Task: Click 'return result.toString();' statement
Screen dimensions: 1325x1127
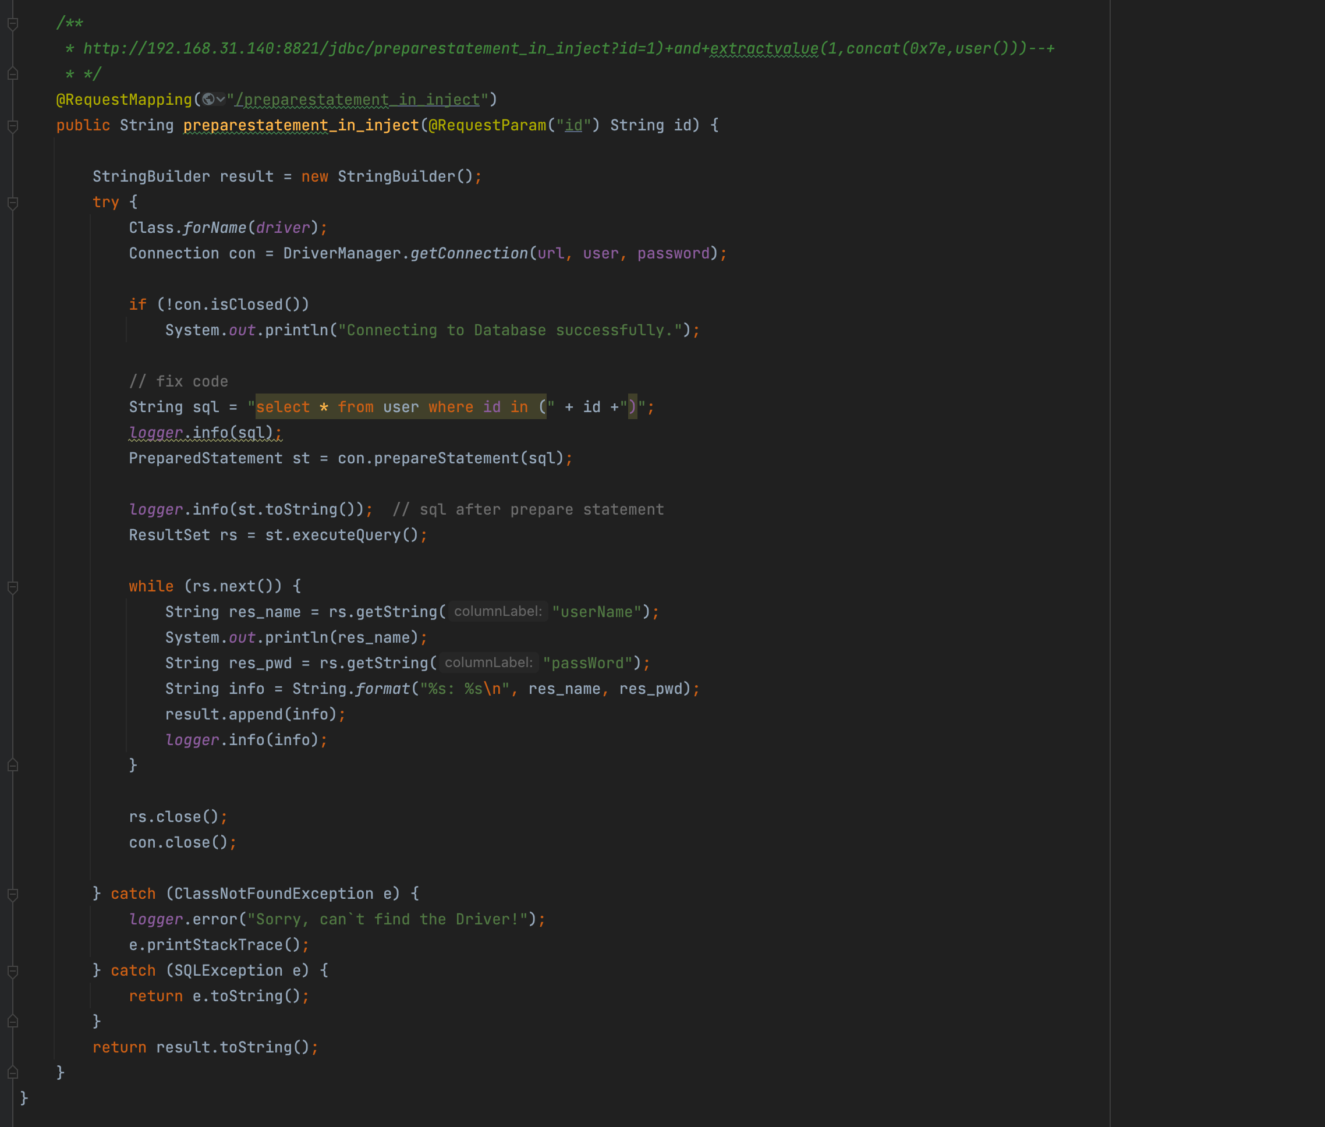Action: pyautogui.click(x=205, y=1047)
